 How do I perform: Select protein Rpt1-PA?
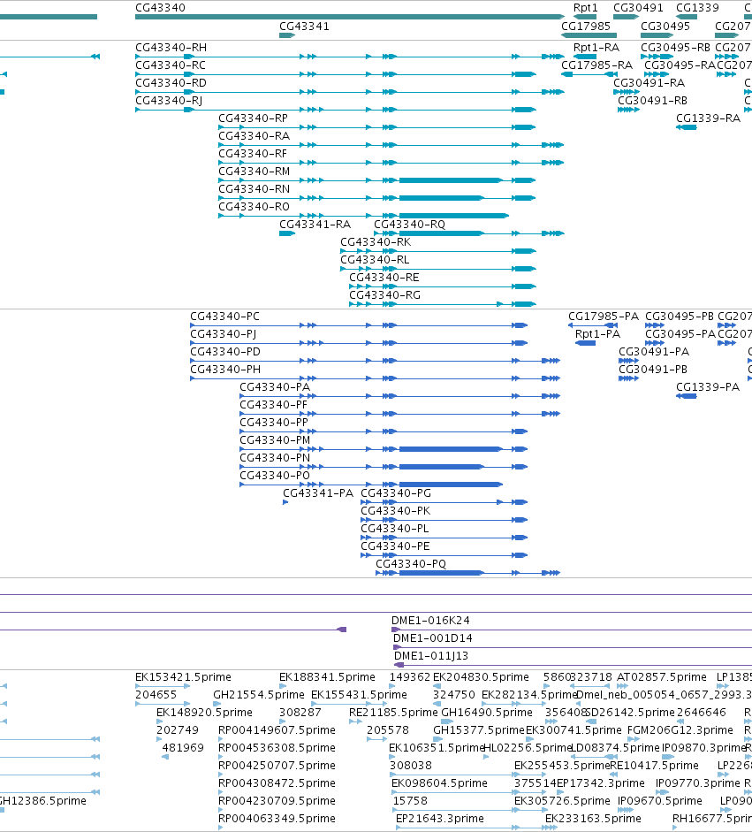pos(597,334)
